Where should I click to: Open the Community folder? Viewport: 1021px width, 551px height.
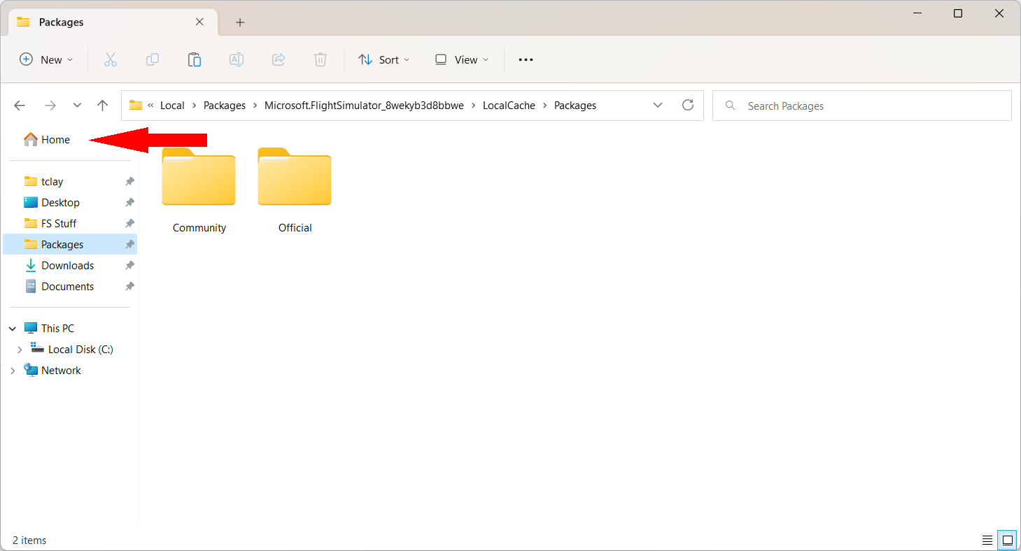pyautogui.click(x=199, y=189)
